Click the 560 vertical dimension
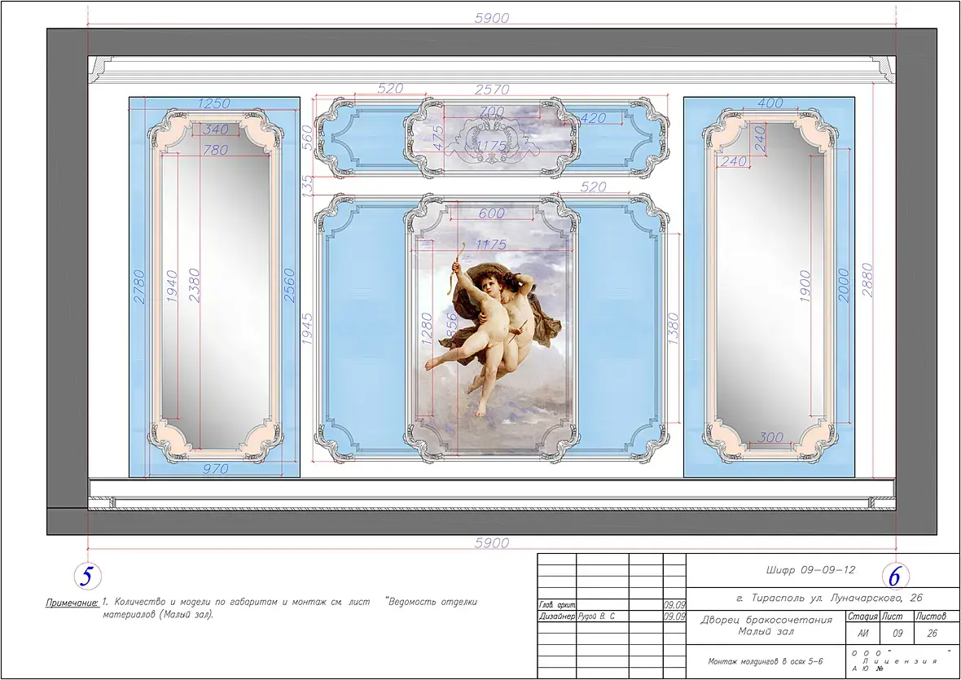 307,138
